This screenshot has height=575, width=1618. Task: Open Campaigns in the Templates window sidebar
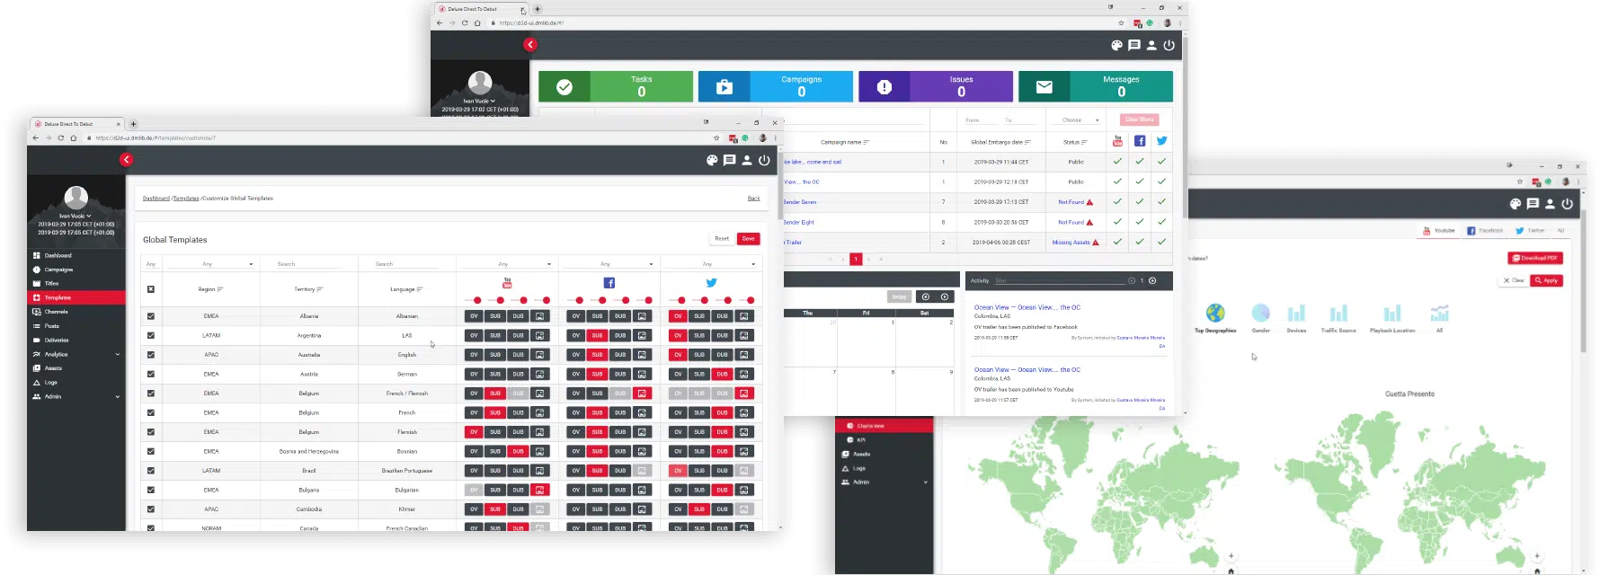58,270
